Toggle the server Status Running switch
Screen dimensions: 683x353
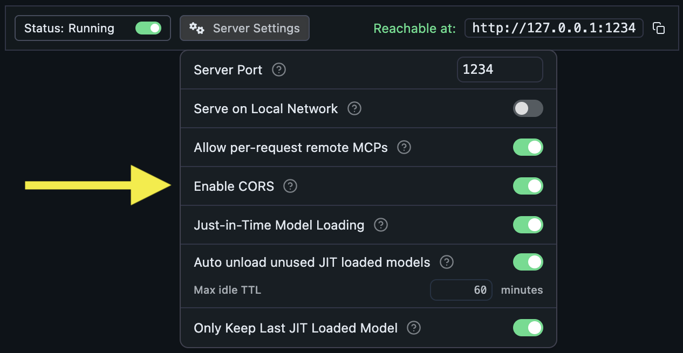(148, 28)
